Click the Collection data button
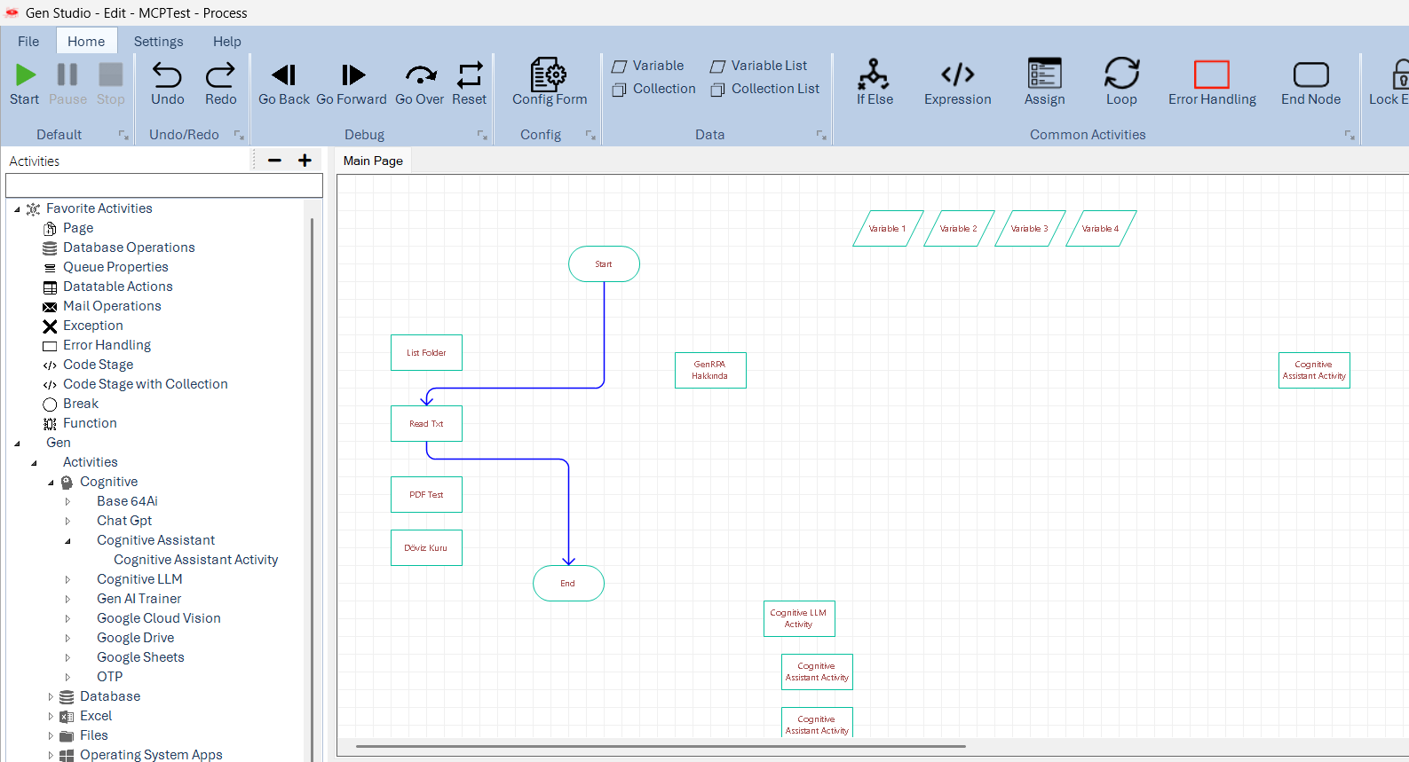Viewport: 1409px width, 762px height. tap(654, 89)
